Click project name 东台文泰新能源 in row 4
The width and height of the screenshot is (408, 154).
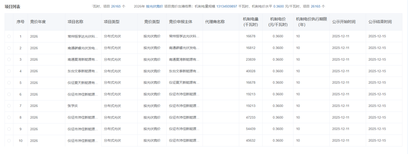click(x=83, y=71)
